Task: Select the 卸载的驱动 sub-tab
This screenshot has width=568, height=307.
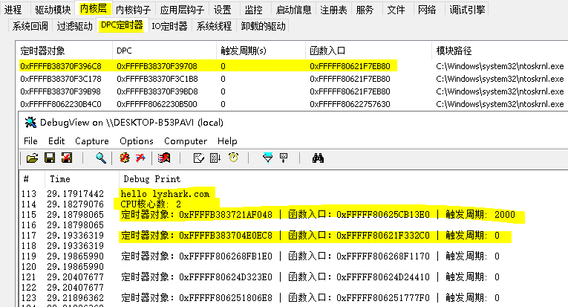Action: click(263, 26)
